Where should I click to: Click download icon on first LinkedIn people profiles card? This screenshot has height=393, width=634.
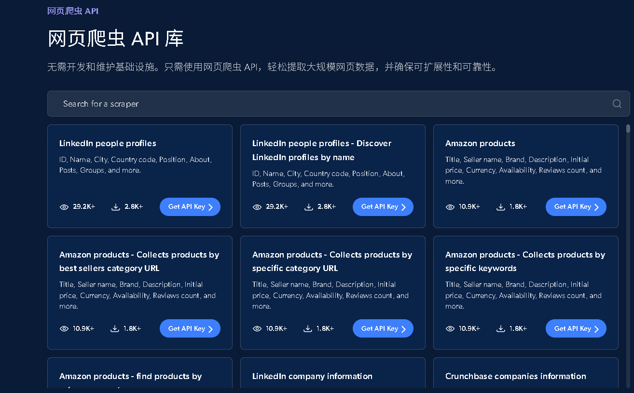pos(116,207)
